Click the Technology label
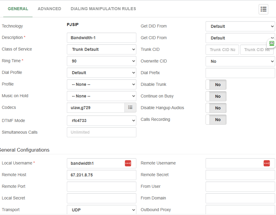Viewport: 276px width, 215px height. point(12,26)
